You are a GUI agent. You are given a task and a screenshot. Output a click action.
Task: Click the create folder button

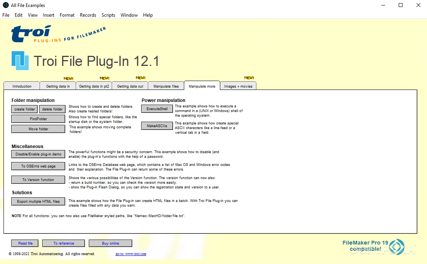pos(24,109)
